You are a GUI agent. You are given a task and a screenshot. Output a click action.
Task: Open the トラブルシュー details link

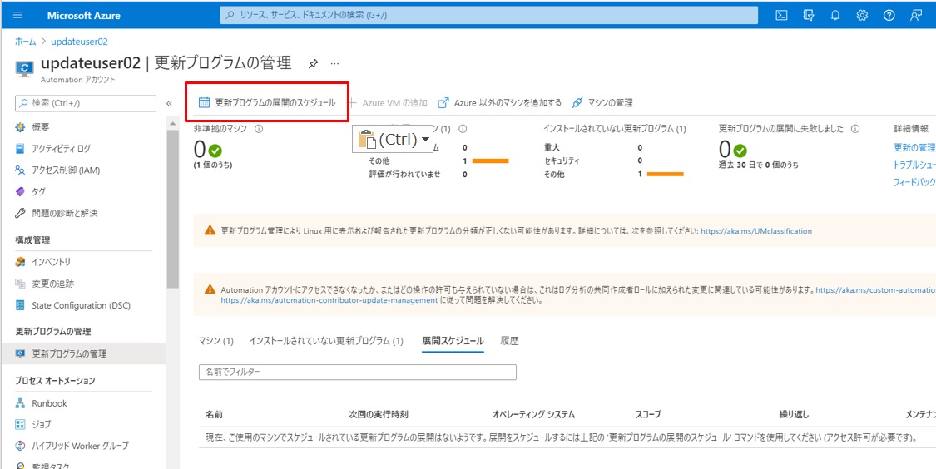[x=914, y=165]
